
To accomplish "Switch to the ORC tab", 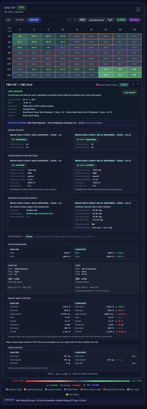I will point(8,20).
